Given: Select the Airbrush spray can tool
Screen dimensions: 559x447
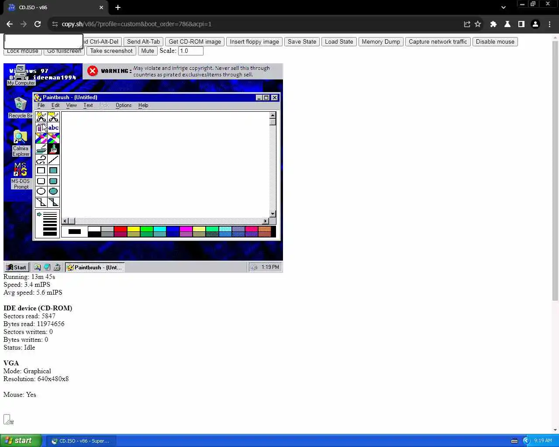Looking at the screenshot, I should (x=41, y=127).
